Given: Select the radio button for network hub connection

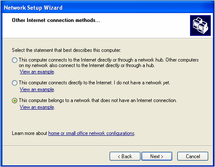Looking at the screenshot, I should pyautogui.click(x=14, y=60).
